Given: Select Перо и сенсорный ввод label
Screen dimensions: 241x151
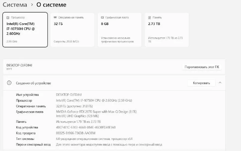Looking at the screenshot, I should click(x=33, y=145).
